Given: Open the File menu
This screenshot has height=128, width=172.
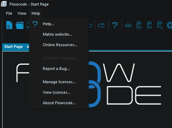Looking at the screenshot, I should 9,13.
